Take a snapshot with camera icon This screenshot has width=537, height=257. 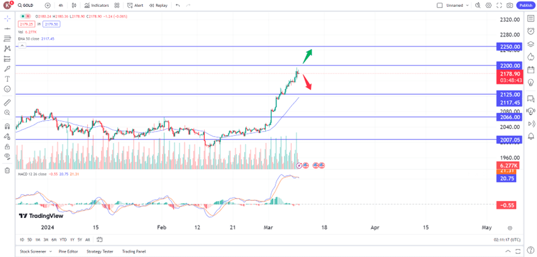510,6
